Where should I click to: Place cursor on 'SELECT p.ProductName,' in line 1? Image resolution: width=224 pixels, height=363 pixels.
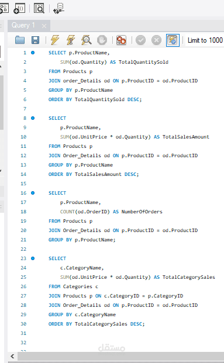pyautogui.click(x=79, y=53)
